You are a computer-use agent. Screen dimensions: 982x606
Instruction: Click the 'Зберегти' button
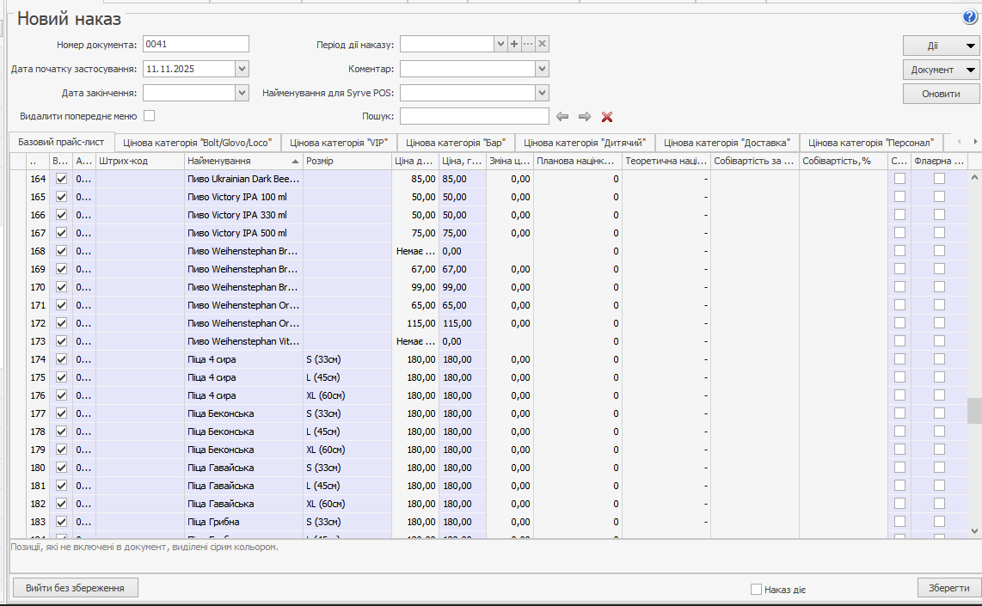pos(948,588)
